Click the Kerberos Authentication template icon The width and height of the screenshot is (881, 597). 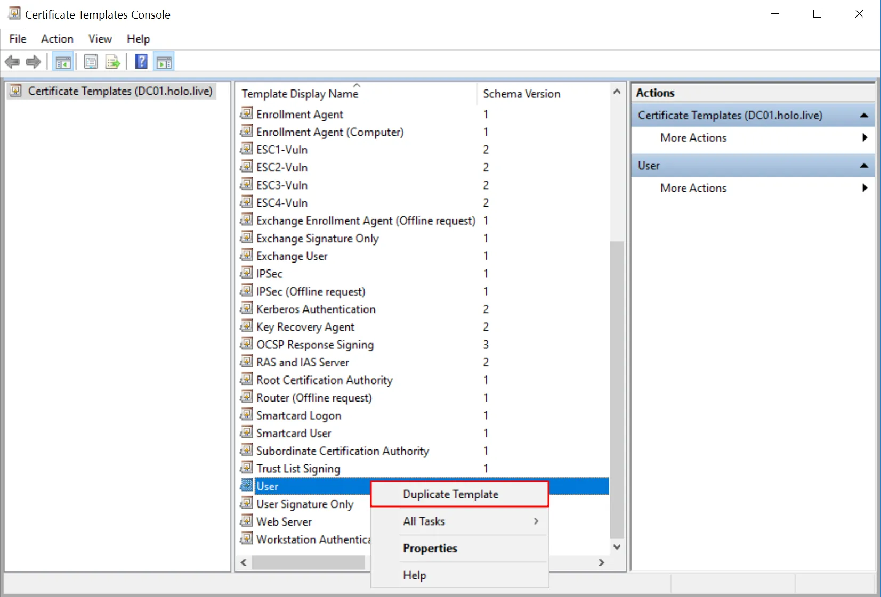click(x=246, y=308)
